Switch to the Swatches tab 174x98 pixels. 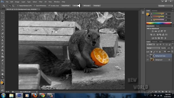pos(154,11)
